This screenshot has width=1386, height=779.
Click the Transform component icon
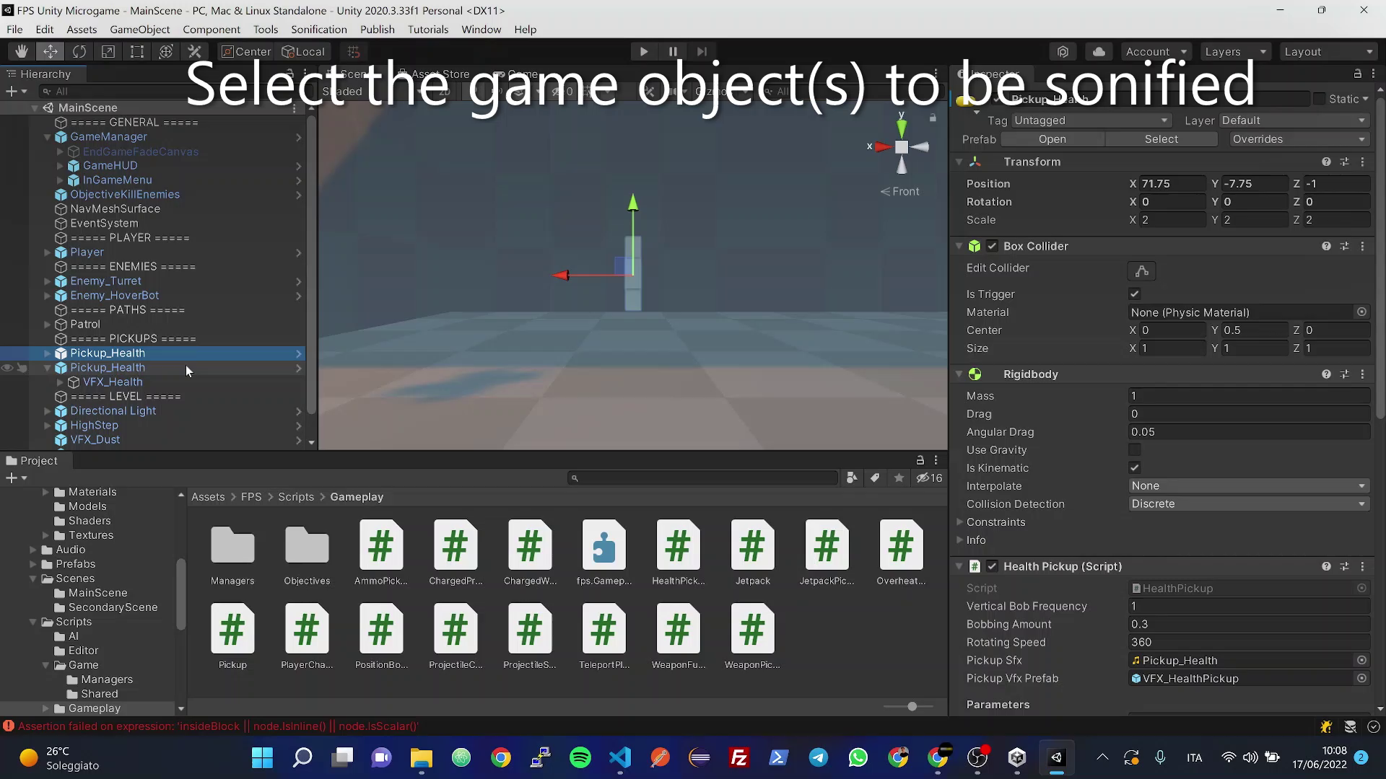click(975, 162)
